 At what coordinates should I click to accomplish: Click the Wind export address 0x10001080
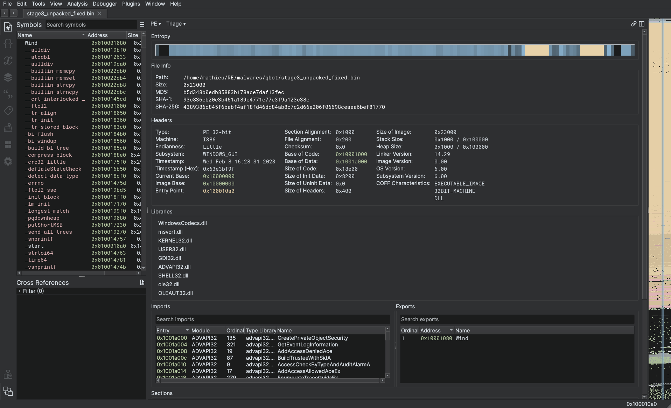click(x=436, y=338)
